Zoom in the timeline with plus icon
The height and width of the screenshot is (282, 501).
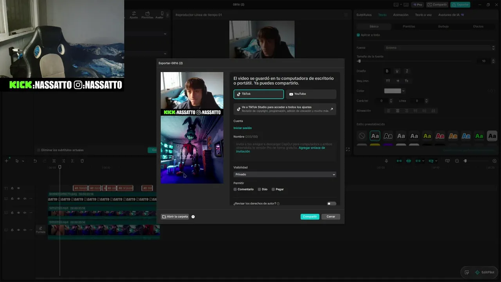pyautogui.click(x=494, y=161)
